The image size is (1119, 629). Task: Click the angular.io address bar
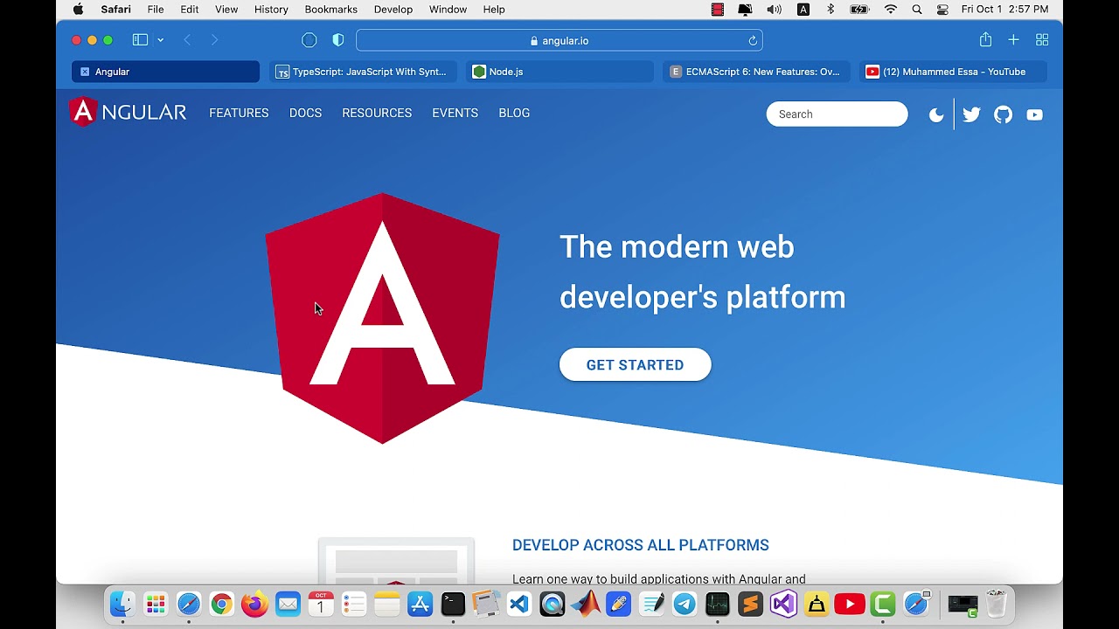pyautogui.click(x=559, y=40)
